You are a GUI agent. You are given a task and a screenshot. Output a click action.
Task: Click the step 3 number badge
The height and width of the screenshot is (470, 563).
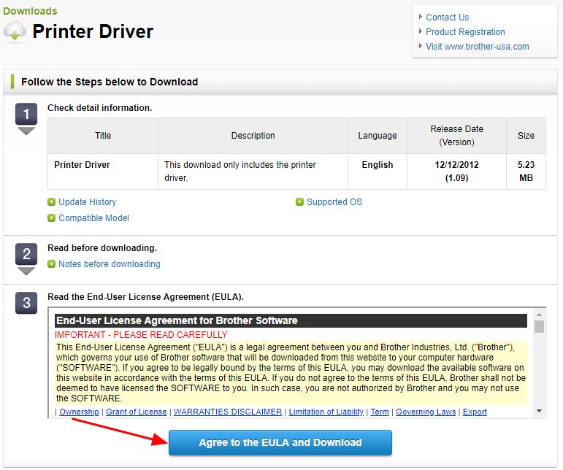pyautogui.click(x=26, y=303)
